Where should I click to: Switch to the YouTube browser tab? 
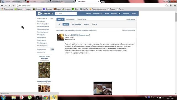click(38, 2)
